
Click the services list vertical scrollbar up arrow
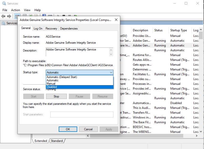tap(201, 30)
